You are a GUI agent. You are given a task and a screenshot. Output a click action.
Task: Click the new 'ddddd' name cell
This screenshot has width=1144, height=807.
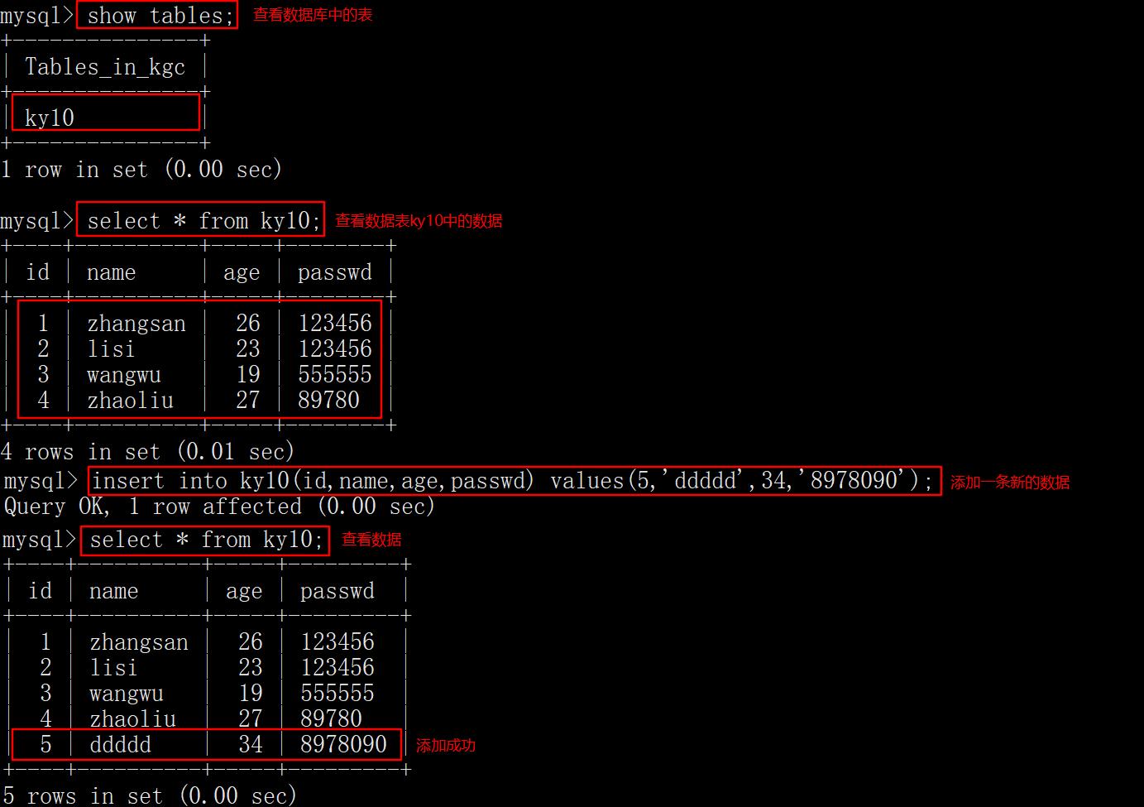pos(121,744)
